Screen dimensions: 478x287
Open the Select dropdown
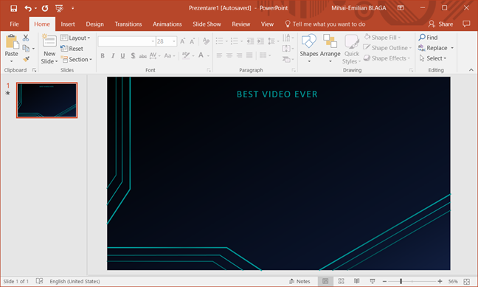[433, 58]
